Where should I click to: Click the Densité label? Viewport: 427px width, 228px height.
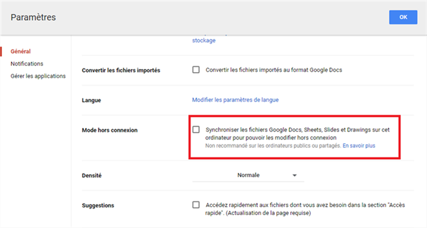(92, 175)
